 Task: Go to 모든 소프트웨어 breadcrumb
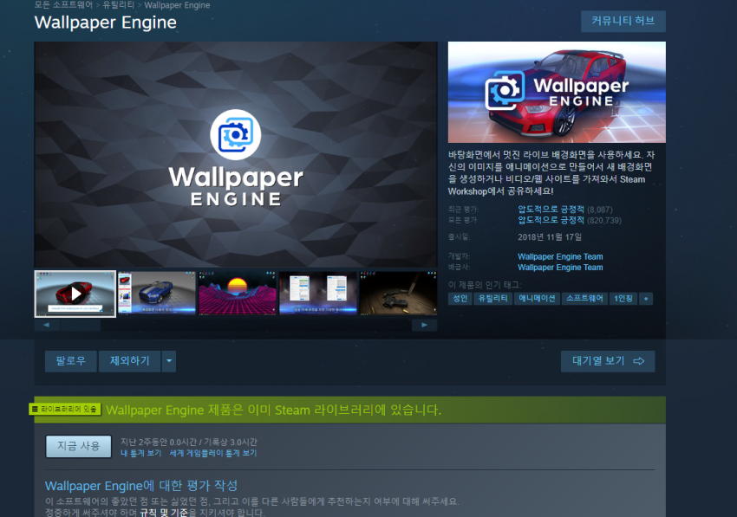click(63, 5)
